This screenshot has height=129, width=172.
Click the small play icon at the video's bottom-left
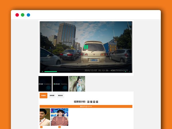(x=42, y=71)
